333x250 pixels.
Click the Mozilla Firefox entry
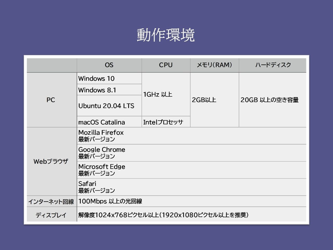pyautogui.click(x=191, y=136)
